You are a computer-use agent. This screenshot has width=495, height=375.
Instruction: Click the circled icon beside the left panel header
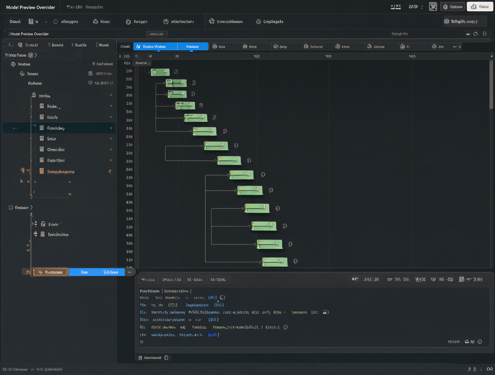31,55
